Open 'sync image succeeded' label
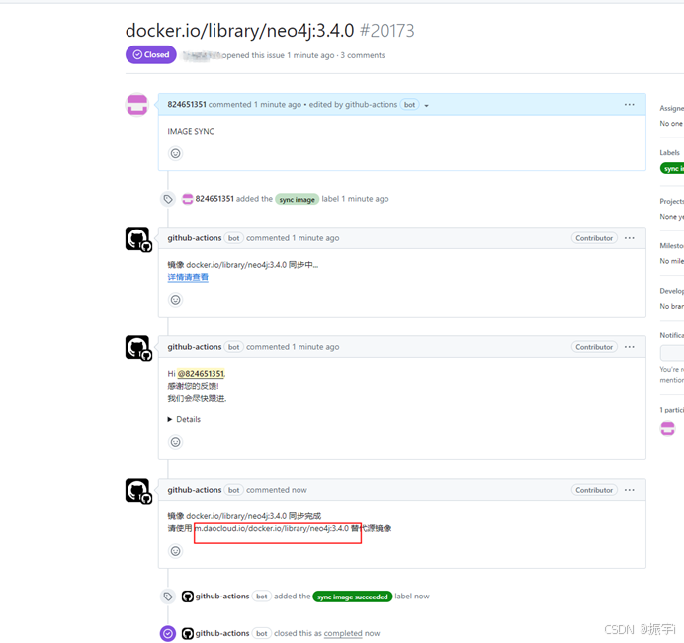Image resolution: width=684 pixels, height=643 pixels. point(353,597)
